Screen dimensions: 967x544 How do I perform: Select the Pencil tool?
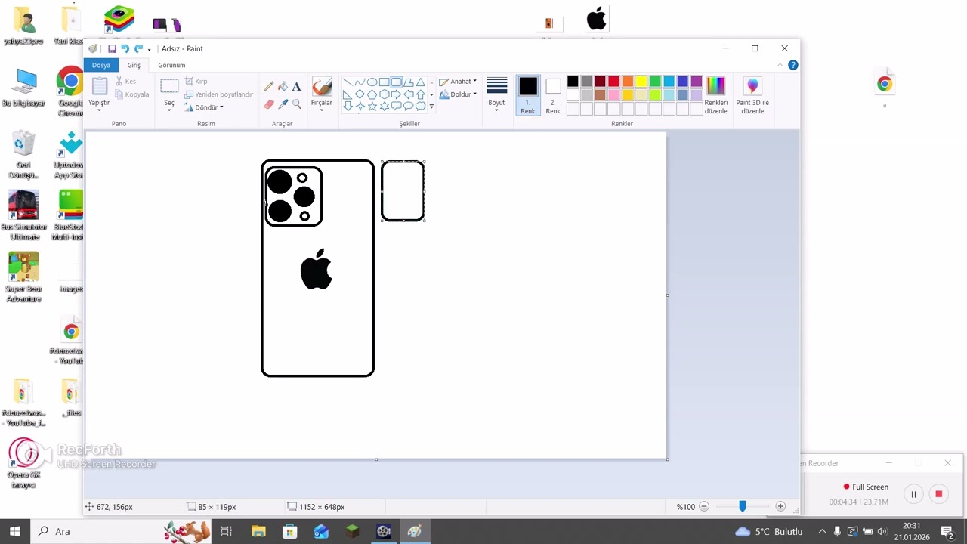click(268, 87)
